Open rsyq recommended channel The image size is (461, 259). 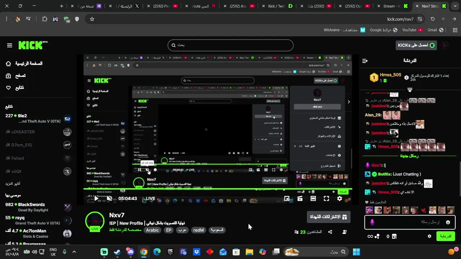pos(38,220)
